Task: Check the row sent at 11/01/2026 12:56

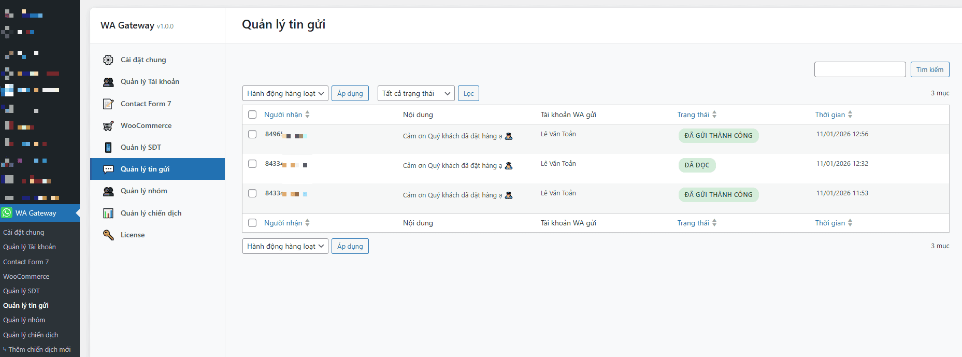Action: point(252,134)
